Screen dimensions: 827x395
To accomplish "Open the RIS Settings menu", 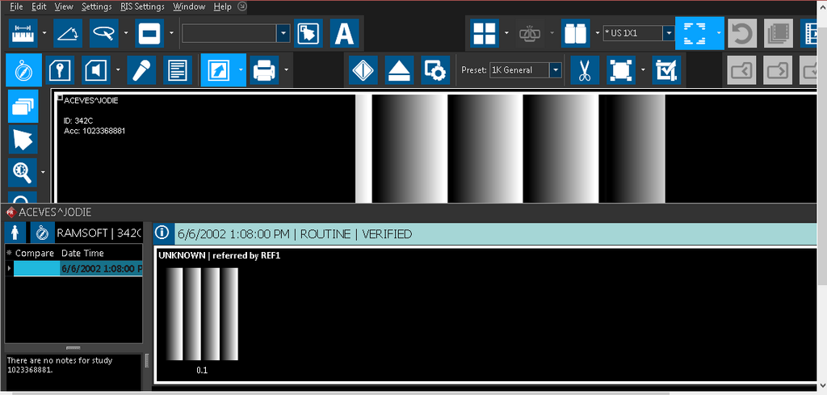I will [x=142, y=6].
